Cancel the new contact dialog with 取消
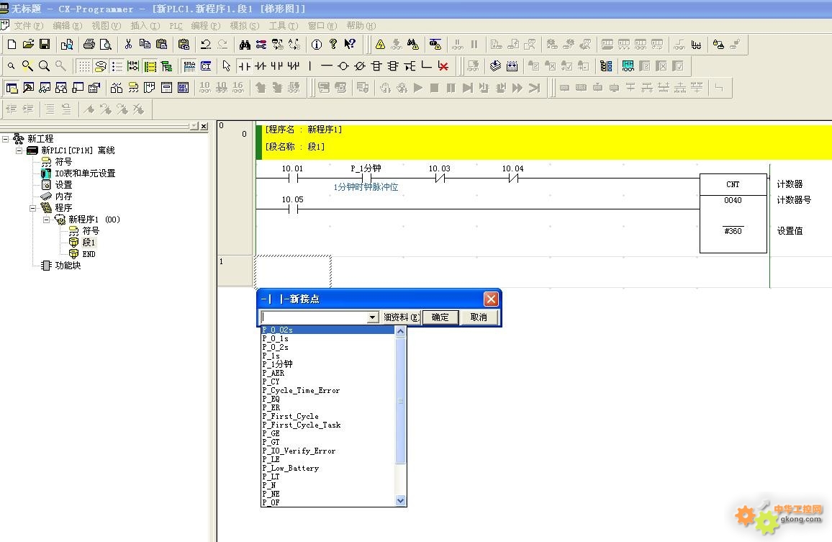Image resolution: width=832 pixels, height=542 pixels. pos(479,317)
